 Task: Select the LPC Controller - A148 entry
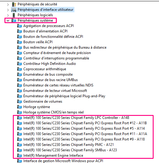point(76,118)
